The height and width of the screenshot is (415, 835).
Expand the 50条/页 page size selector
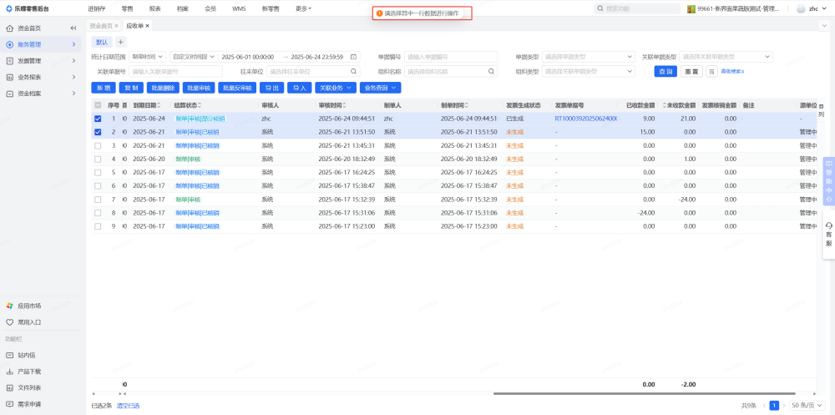[806, 405]
